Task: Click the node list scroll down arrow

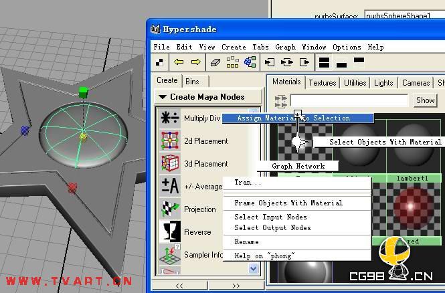Action: click(253, 268)
